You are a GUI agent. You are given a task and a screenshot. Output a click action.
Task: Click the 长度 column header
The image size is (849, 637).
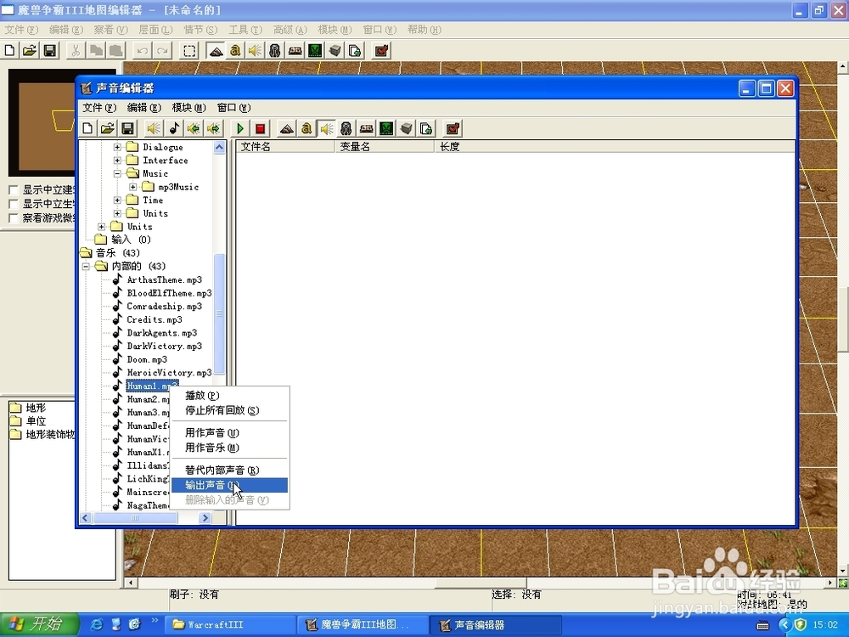(615, 147)
